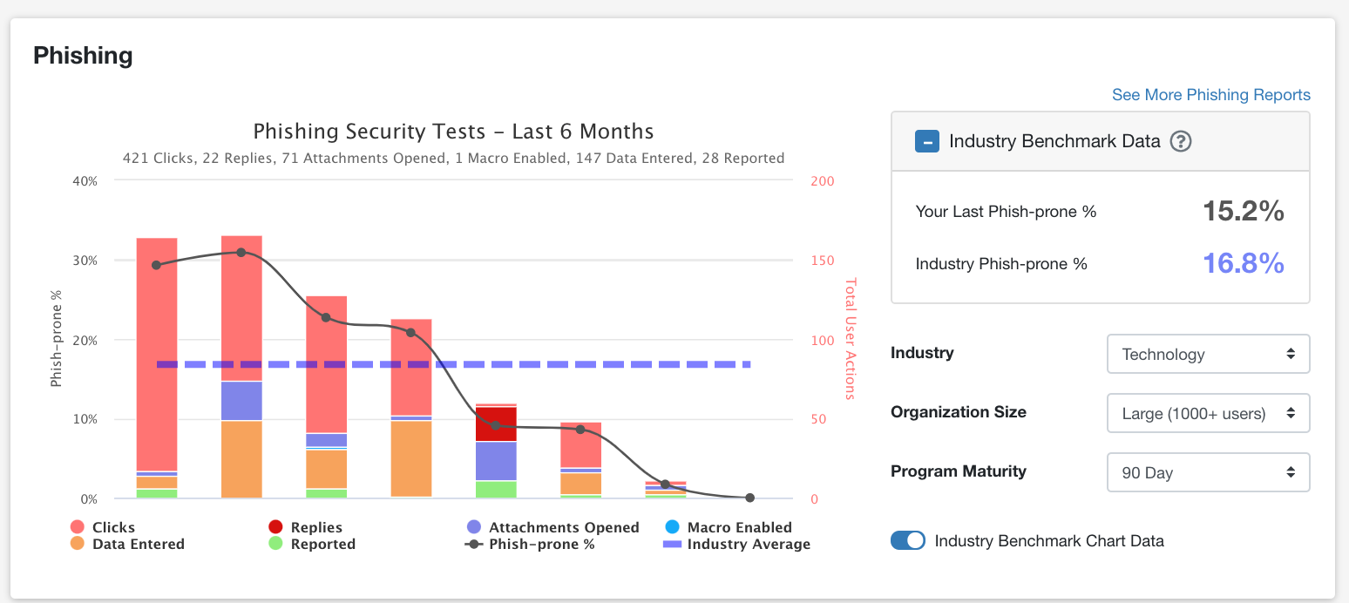Open the Industry dropdown showing Technology
The width and height of the screenshot is (1349, 603).
click(x=1207, y=354)
